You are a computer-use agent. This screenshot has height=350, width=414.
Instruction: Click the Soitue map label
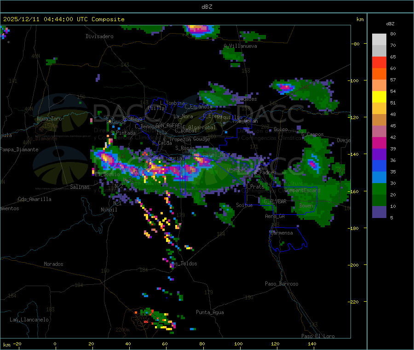point(244,205)
